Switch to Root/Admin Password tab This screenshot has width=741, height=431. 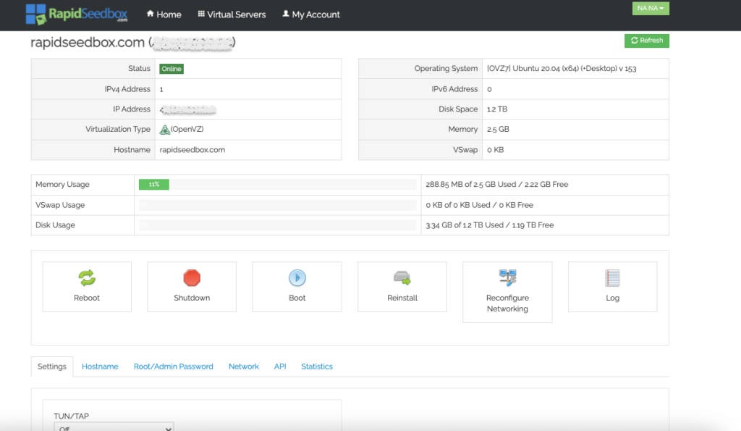click(174, 367)
